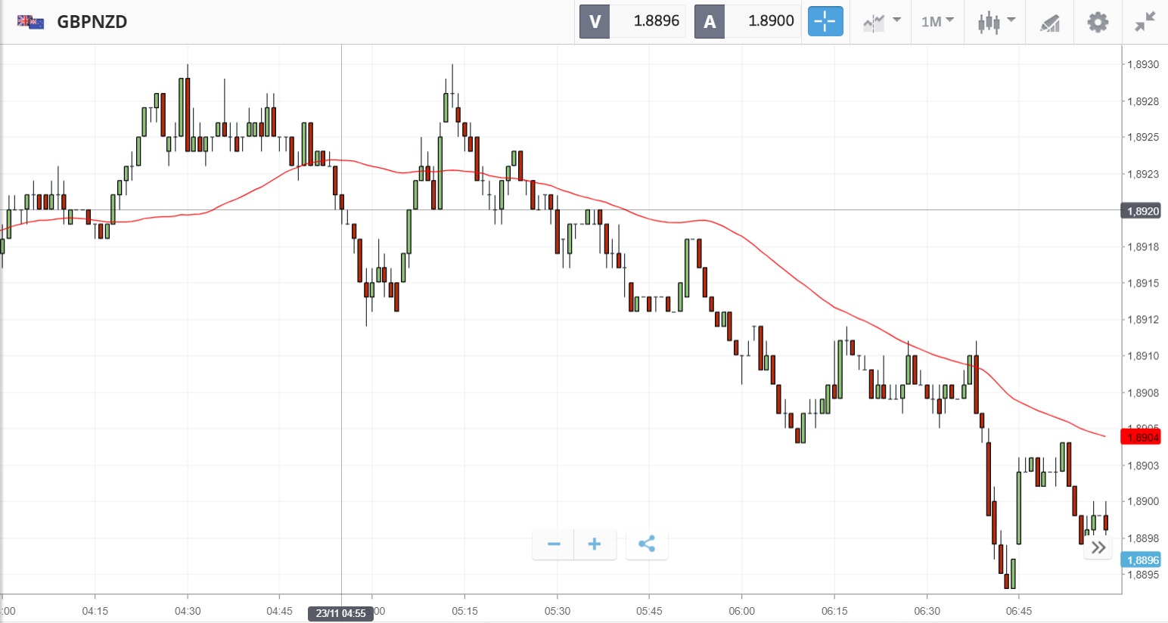1168x623 pixels.
Task: Zoom out the chart with minus button
Action: tap(554, 544)
